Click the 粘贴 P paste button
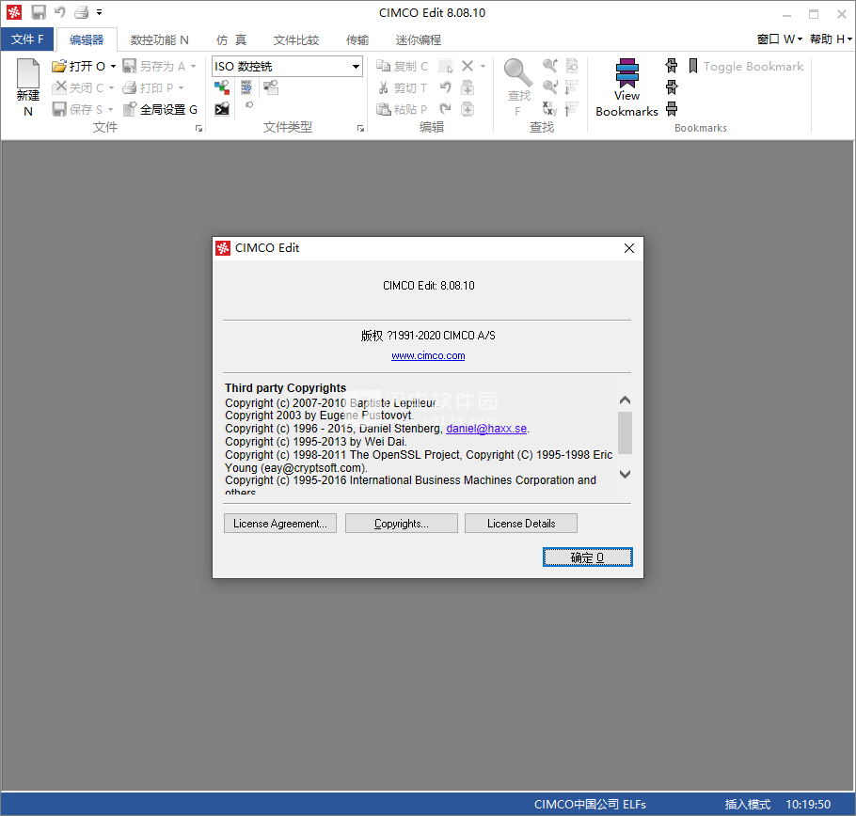 [402, 109]
